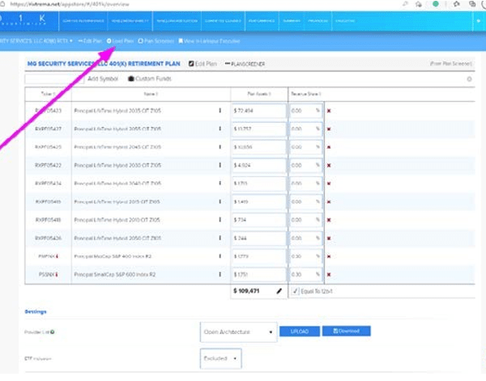Click Load Plan in the blue toolbar
The width and height of the screenshot is (486, 381).
pyautogui.click(x=122, y=40)
